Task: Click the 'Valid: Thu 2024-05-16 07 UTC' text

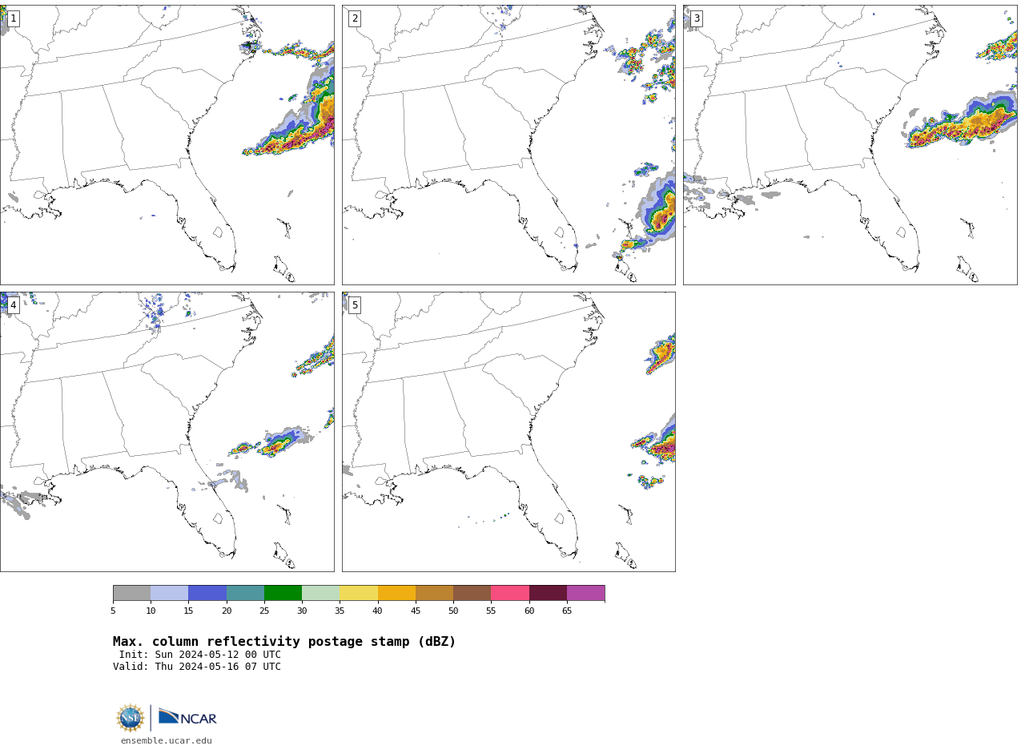Action: (197, 667)
